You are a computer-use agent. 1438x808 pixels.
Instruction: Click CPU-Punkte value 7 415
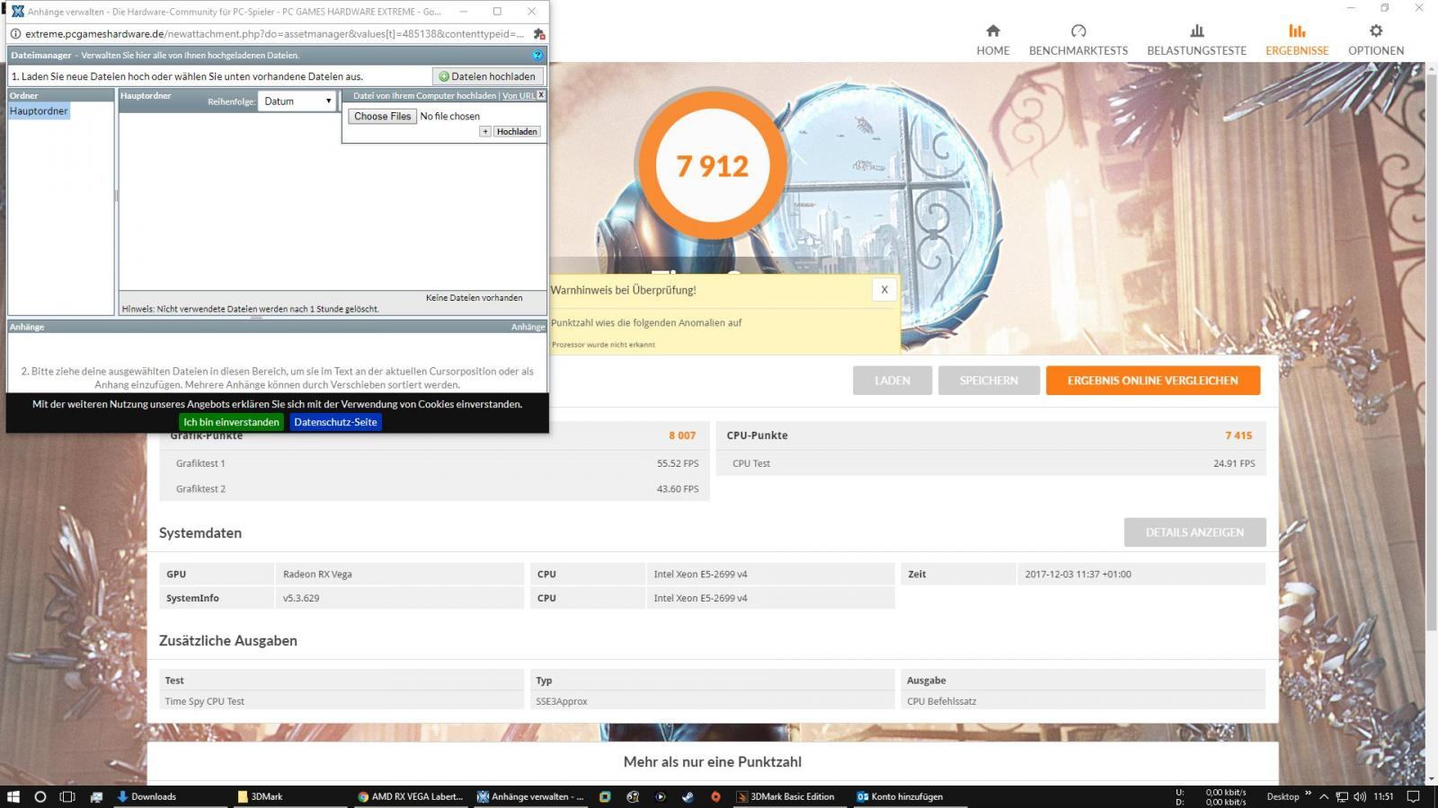pyautogui.click(x=1238, y=435)
